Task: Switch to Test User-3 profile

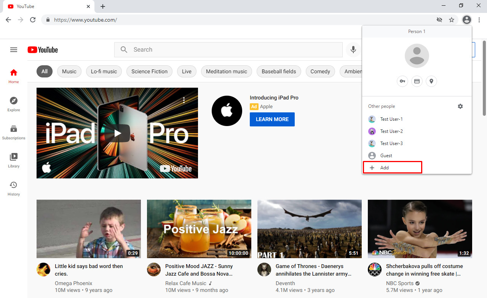Action: (417, 143)
